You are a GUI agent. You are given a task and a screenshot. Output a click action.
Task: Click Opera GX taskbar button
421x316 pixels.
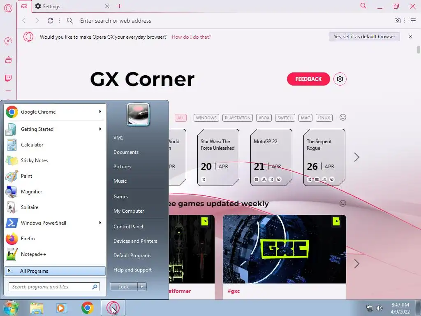click(x=113, y=308)
